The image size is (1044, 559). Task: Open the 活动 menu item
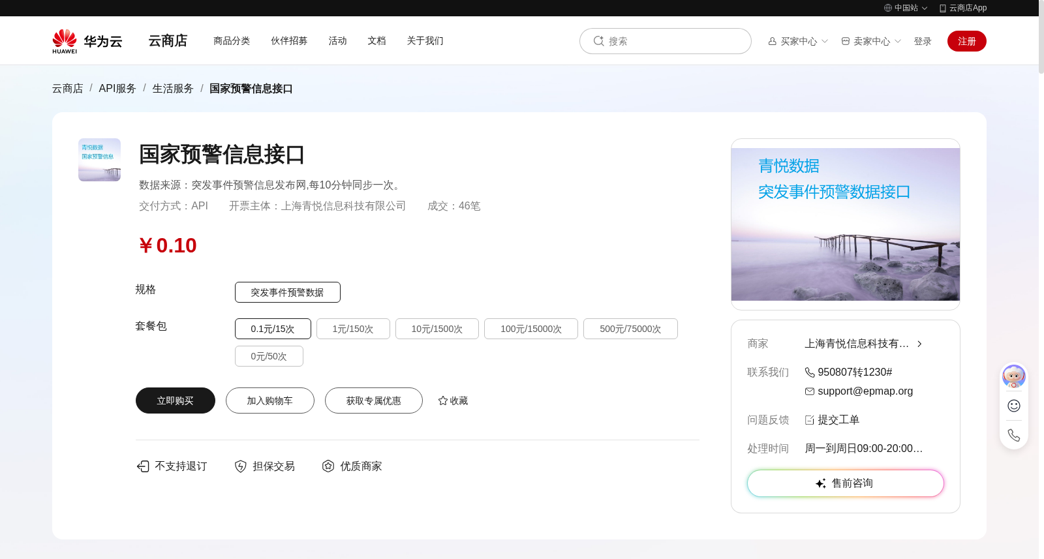pyautogui.click(x=337, y=40)
